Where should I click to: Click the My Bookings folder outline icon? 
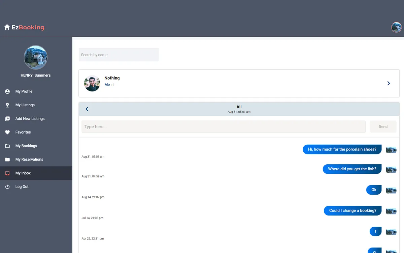tap(7, 146)
